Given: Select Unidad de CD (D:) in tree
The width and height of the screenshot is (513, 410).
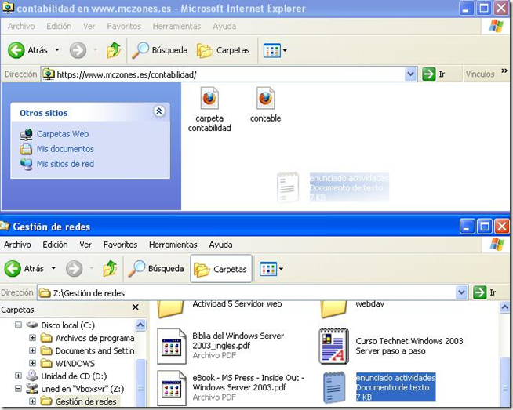Looking at the screenshot, I should tap(74, 376).
